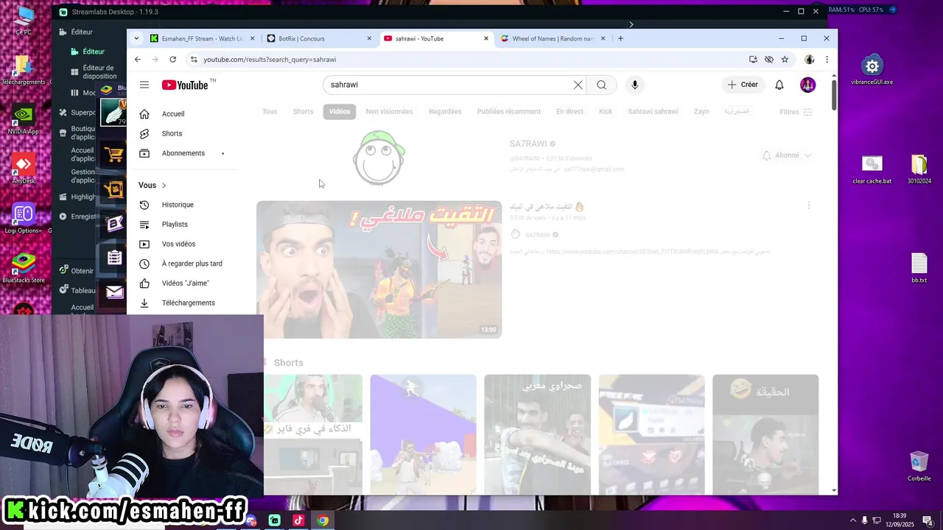Image resolution: width=943 pixels, height=530 pixels.
Task: Click the install app icon in the address bar
Action: click(x=753, y=60)
